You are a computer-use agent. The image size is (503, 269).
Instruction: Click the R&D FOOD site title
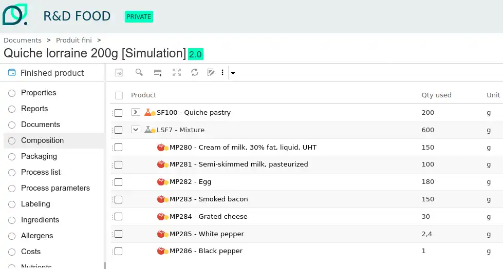pyautogui.click(x=77, y=16)
